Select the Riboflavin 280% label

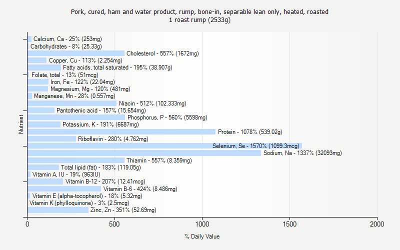(x=113, y=139)
